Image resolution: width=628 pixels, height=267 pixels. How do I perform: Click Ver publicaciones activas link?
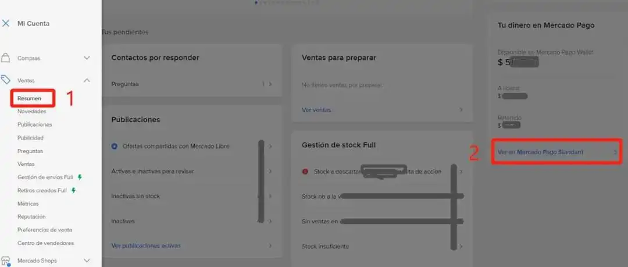point(146,245)
